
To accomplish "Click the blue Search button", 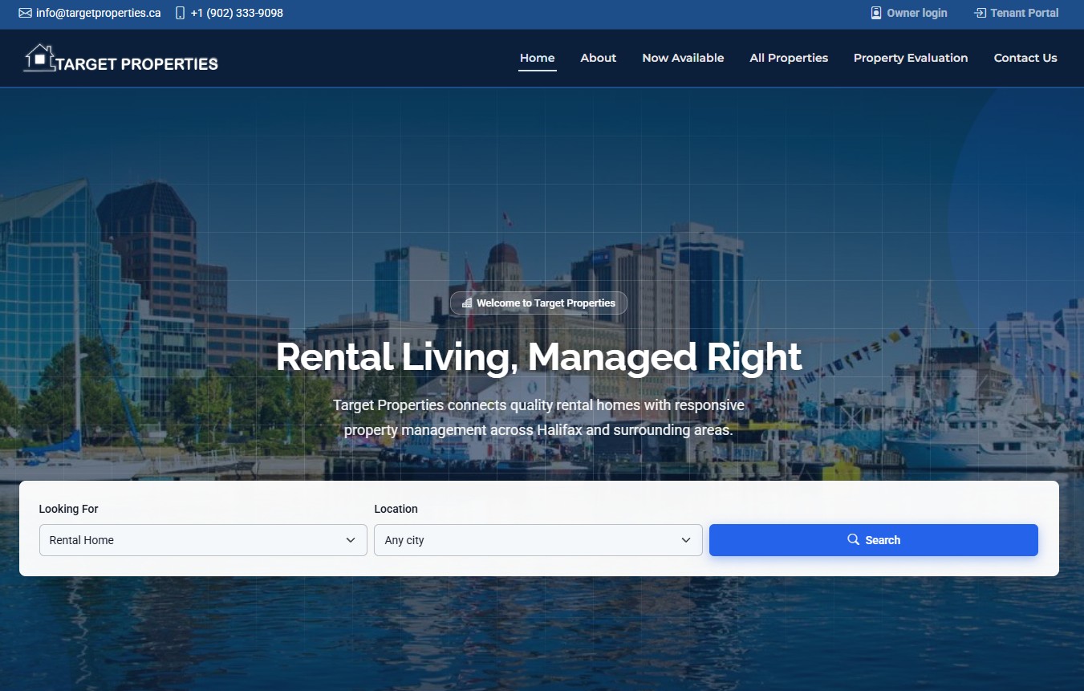I will 874,540.
